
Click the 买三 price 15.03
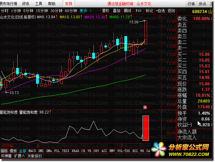point(204,66)
